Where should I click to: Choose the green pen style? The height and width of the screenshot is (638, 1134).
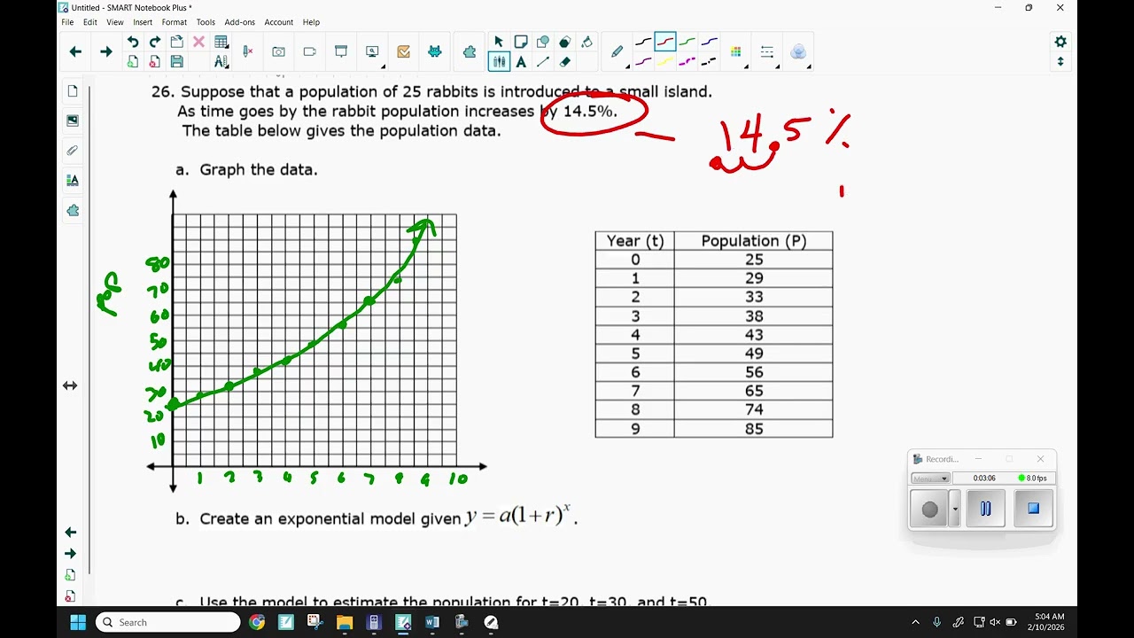point(687,42)
